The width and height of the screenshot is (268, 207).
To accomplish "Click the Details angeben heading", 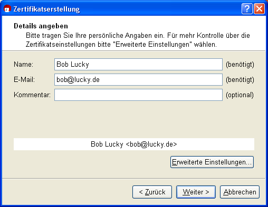I will [41, 26].
